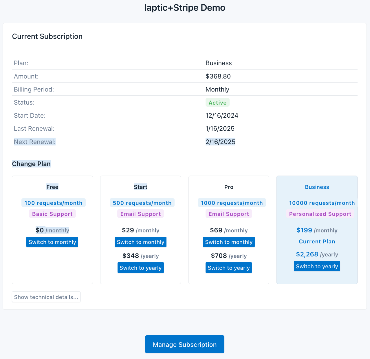Click the $2,268 /yearly price
The height and width of the screenshot is (359, 370).
pos(317,254)
